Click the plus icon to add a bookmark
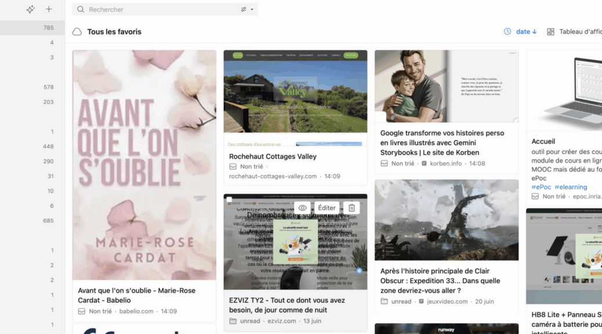 click(49, 9)
